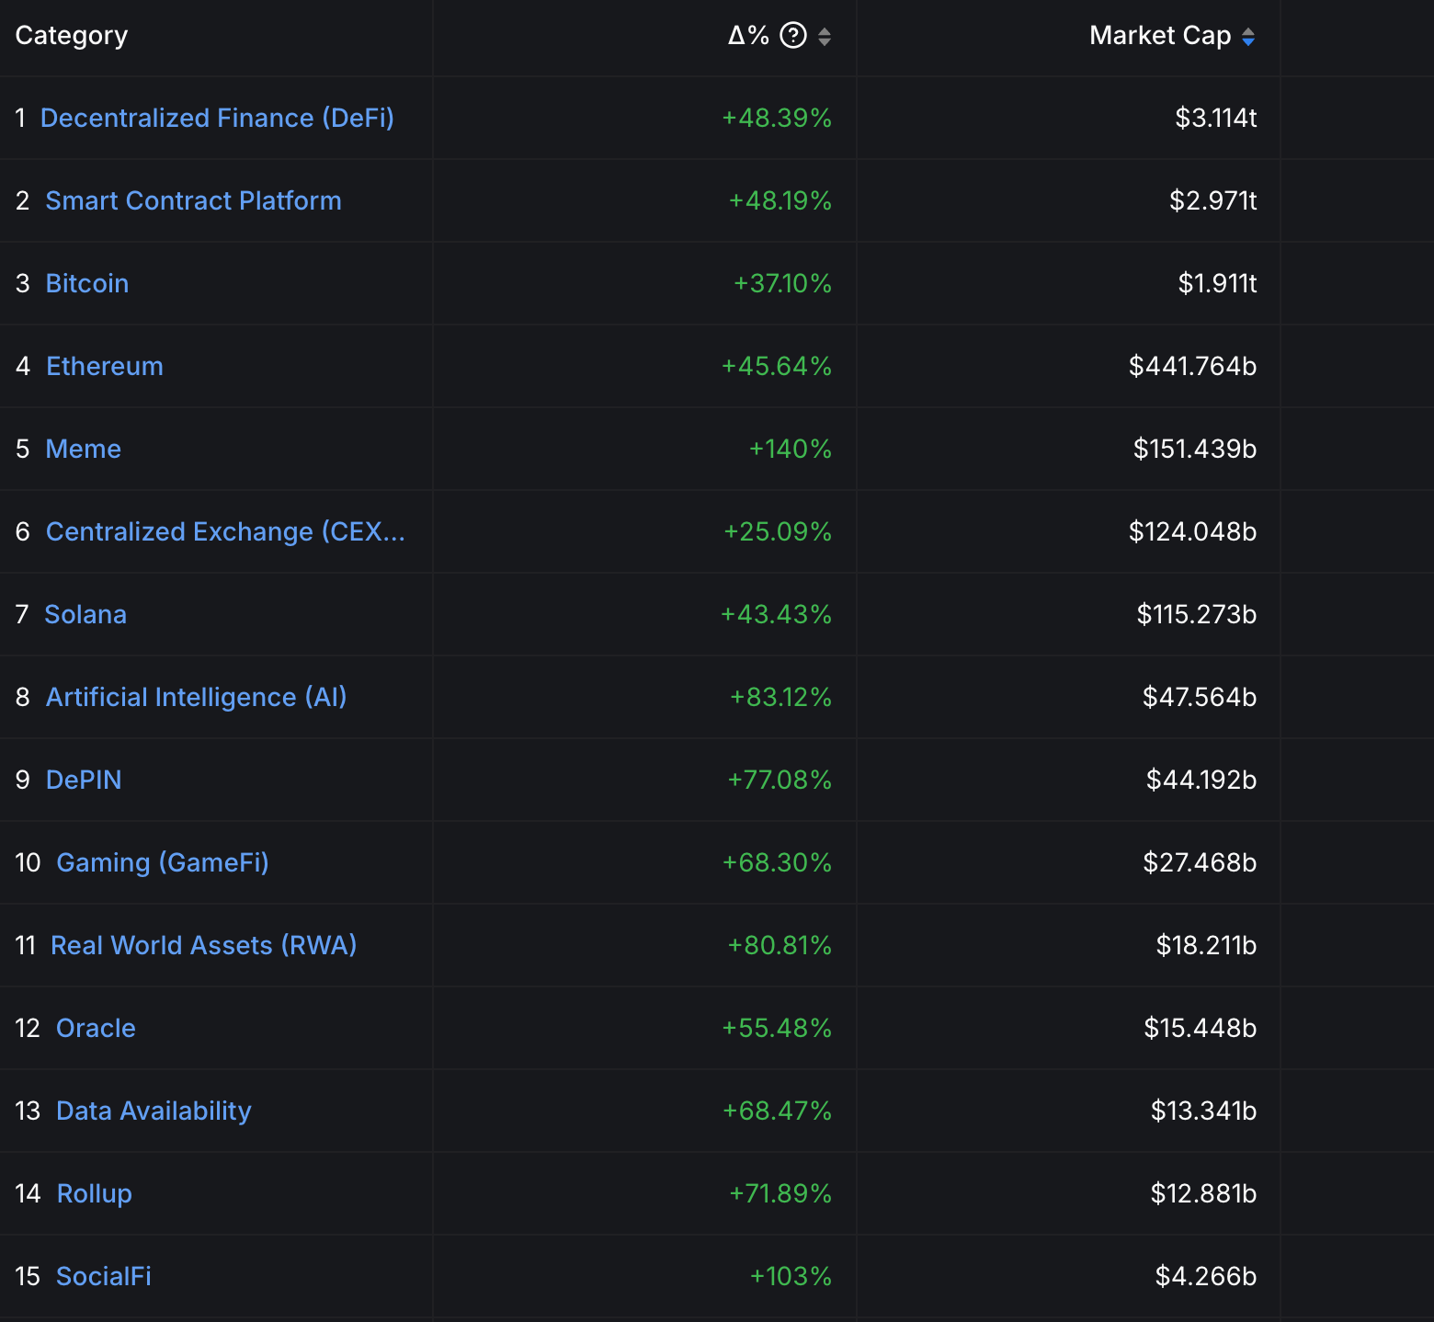Open Artificial Intelligence (AI) category
1434x1322 pixels.
[196, 698]
